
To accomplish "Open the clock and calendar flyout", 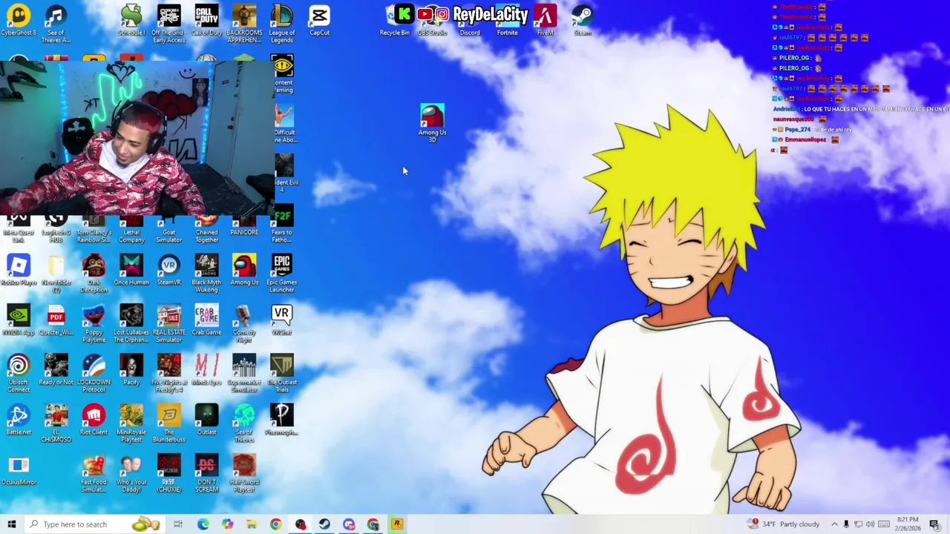I will pyautogui.click(x=907, y=524).
